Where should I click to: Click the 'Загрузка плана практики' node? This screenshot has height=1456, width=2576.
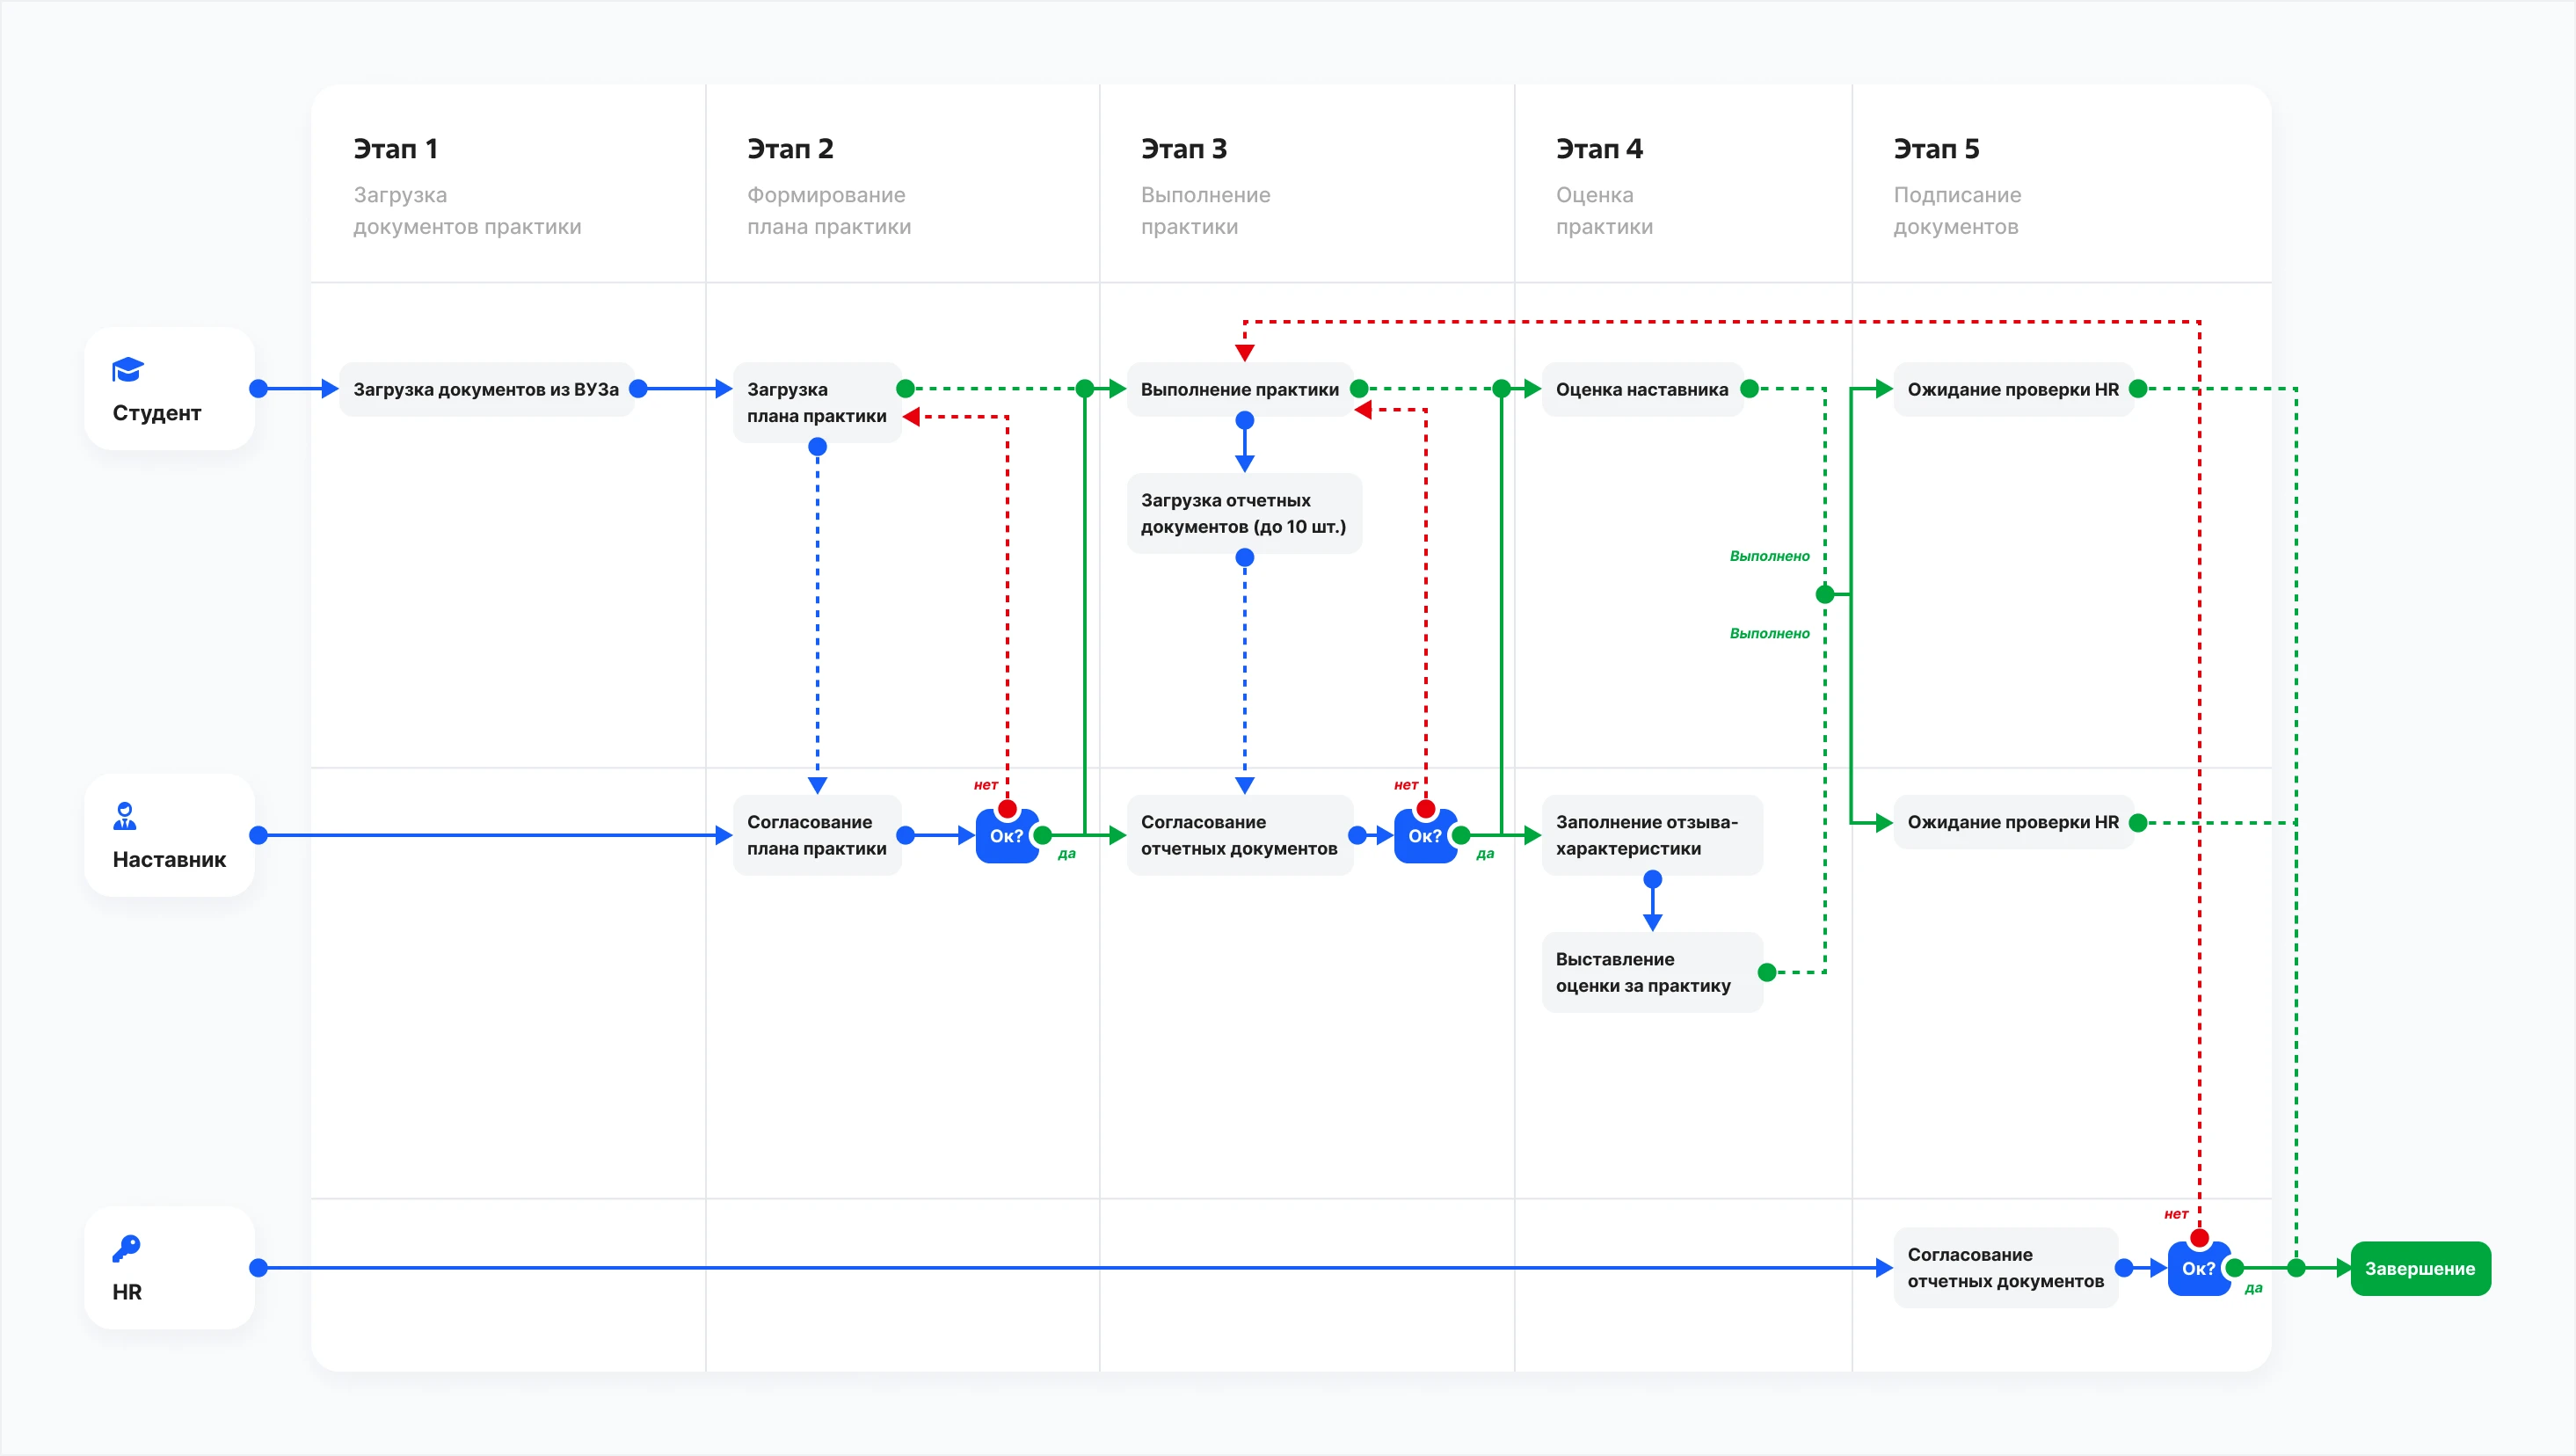click(x=817, y=402)
